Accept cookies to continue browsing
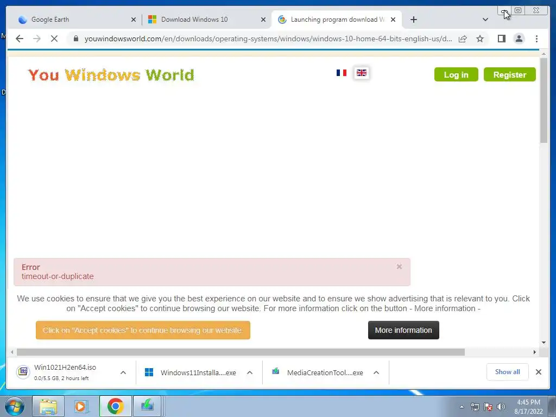The image size is (556, 417). (x=143, y=330)
